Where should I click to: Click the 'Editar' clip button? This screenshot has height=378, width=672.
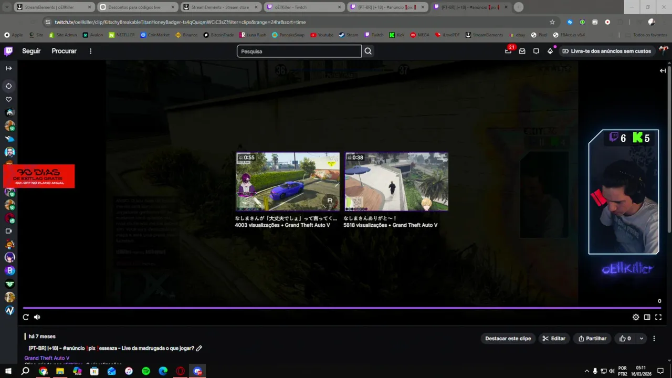pyautogui.click(x=554, y=339)
